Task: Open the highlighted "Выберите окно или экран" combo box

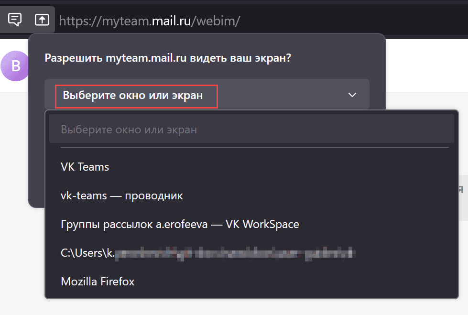Action: [207, 95]
